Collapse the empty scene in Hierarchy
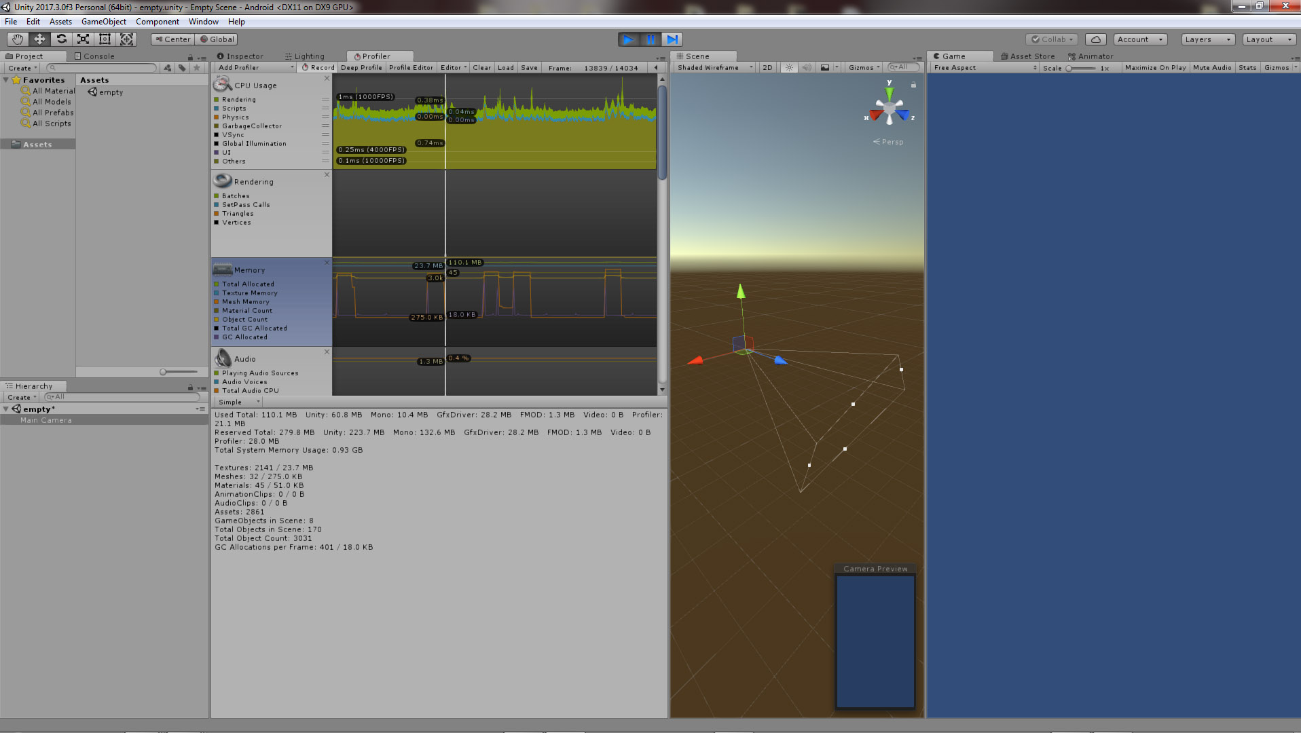Image resolution: width=1301 pixels, height=733 pixels. click(x=6, y=409)
